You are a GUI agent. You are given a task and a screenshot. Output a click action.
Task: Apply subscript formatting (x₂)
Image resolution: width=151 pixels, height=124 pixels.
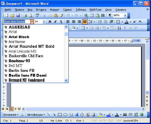(140, 22)
